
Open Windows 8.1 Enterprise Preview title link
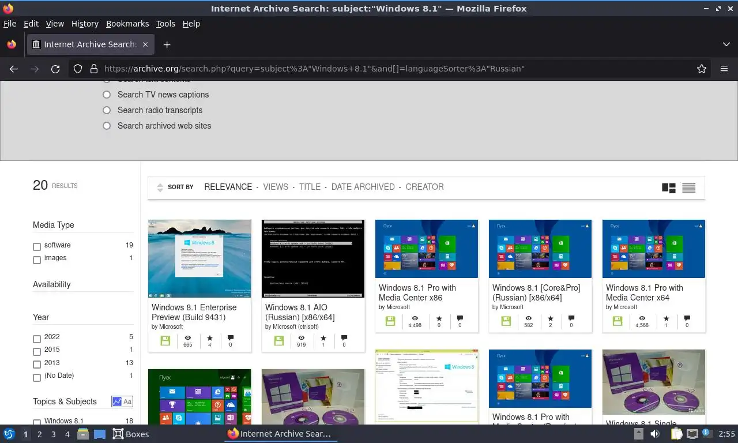click(x=194, y=312)
